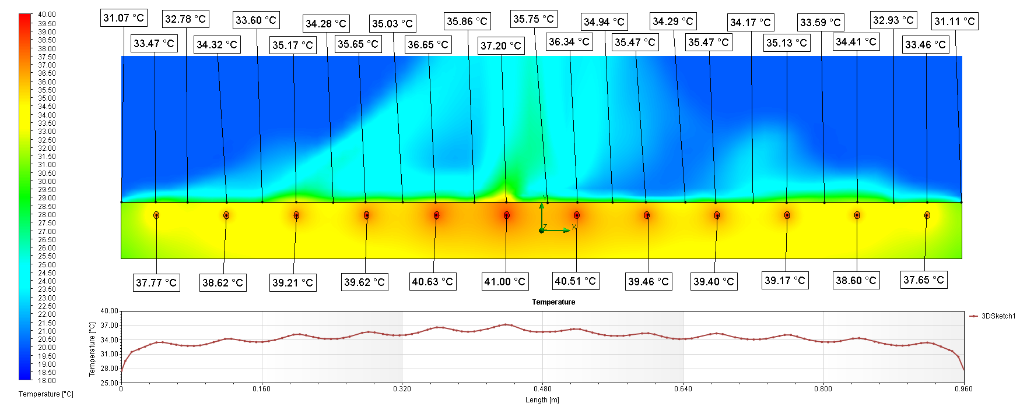Click the 18.00 legend minimum value
This screenshot has height=414, width=1027.
47,381
